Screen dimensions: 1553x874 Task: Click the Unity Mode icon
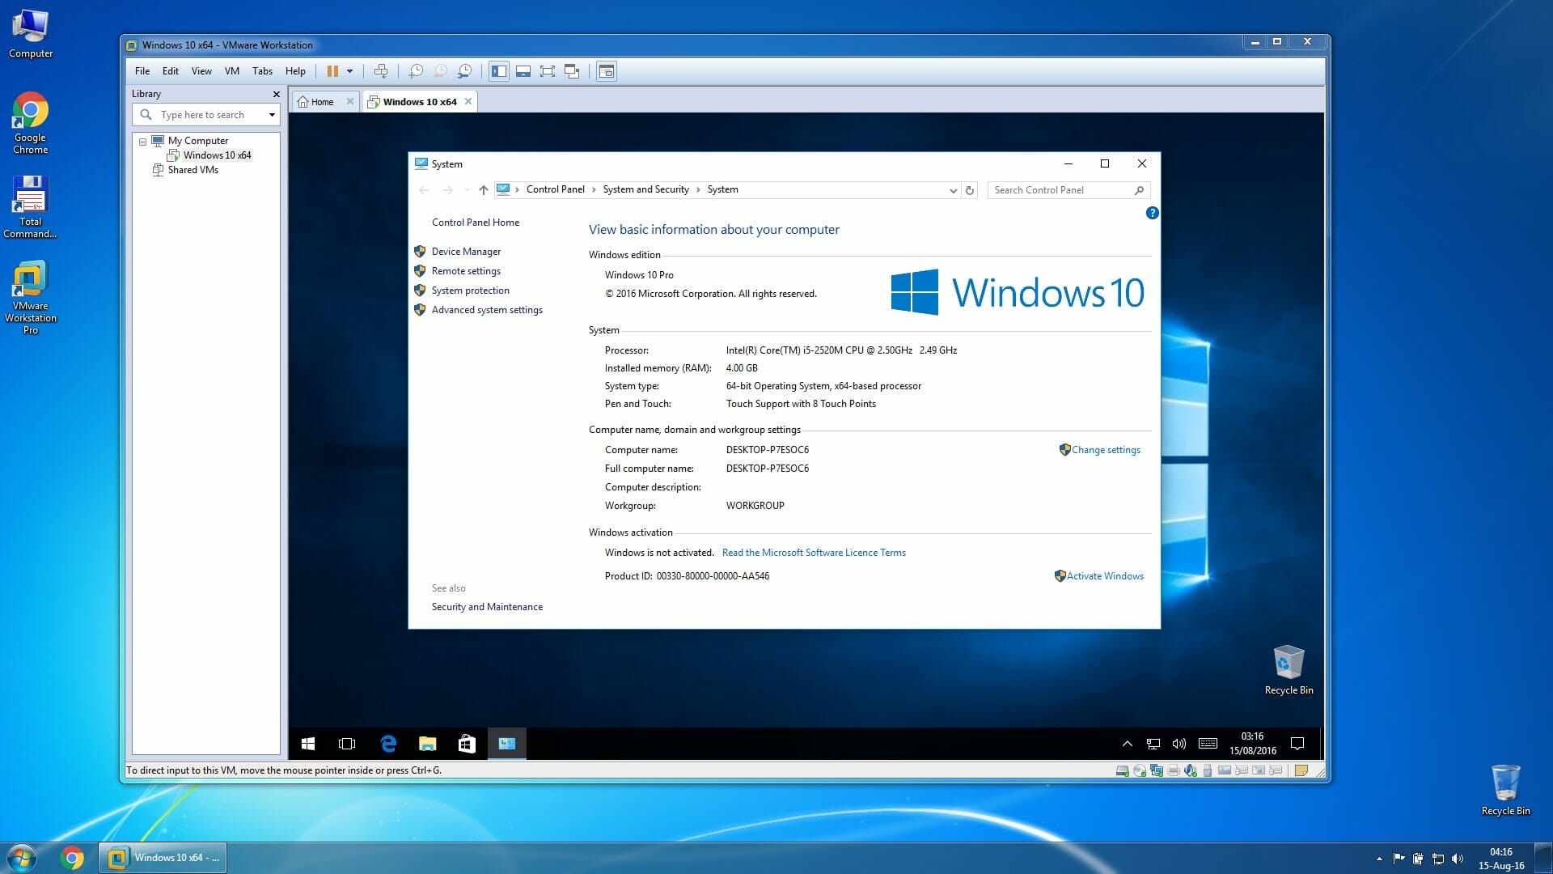pyautogui.click(x=572, y=70)
